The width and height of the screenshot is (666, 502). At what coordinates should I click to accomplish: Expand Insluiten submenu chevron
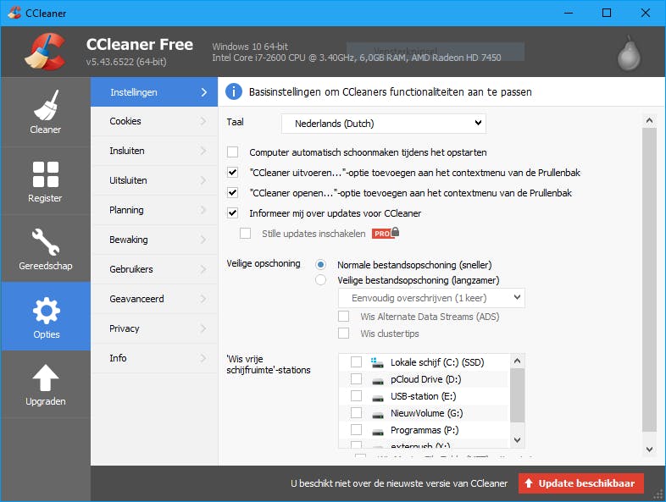(x=203, y=151)
